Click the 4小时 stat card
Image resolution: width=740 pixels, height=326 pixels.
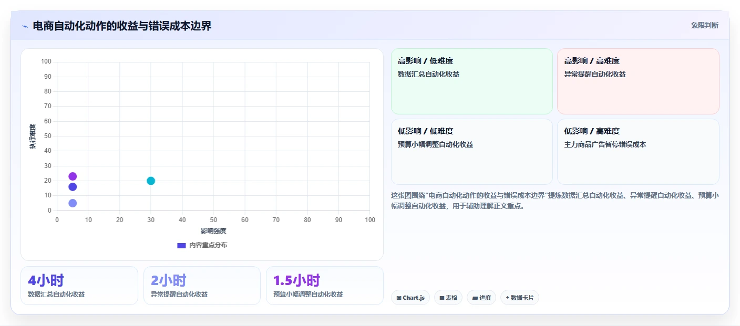[x=79, y=286]
